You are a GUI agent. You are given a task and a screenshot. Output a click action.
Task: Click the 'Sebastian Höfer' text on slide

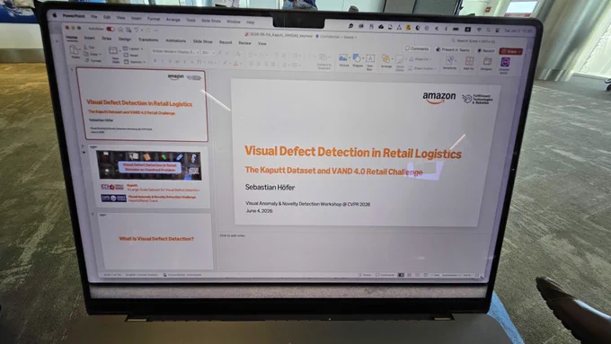pyautogui.click(x=270, y=188)
